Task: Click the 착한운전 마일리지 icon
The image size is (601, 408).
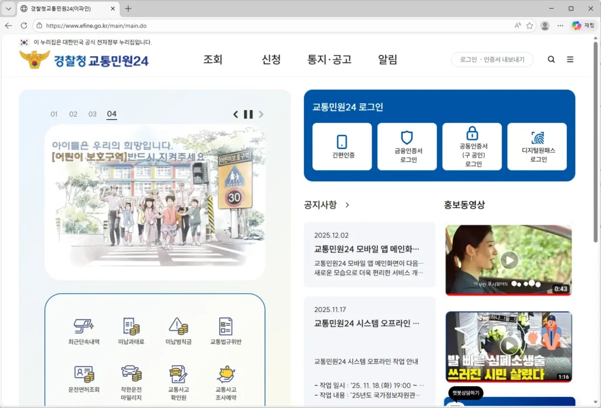Action: click(131, 379)
